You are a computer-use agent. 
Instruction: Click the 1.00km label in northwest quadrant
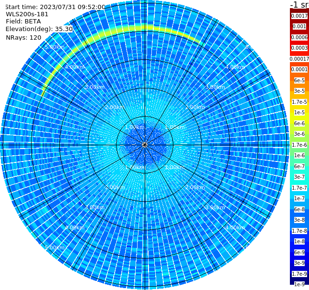[x=135, y=127]
